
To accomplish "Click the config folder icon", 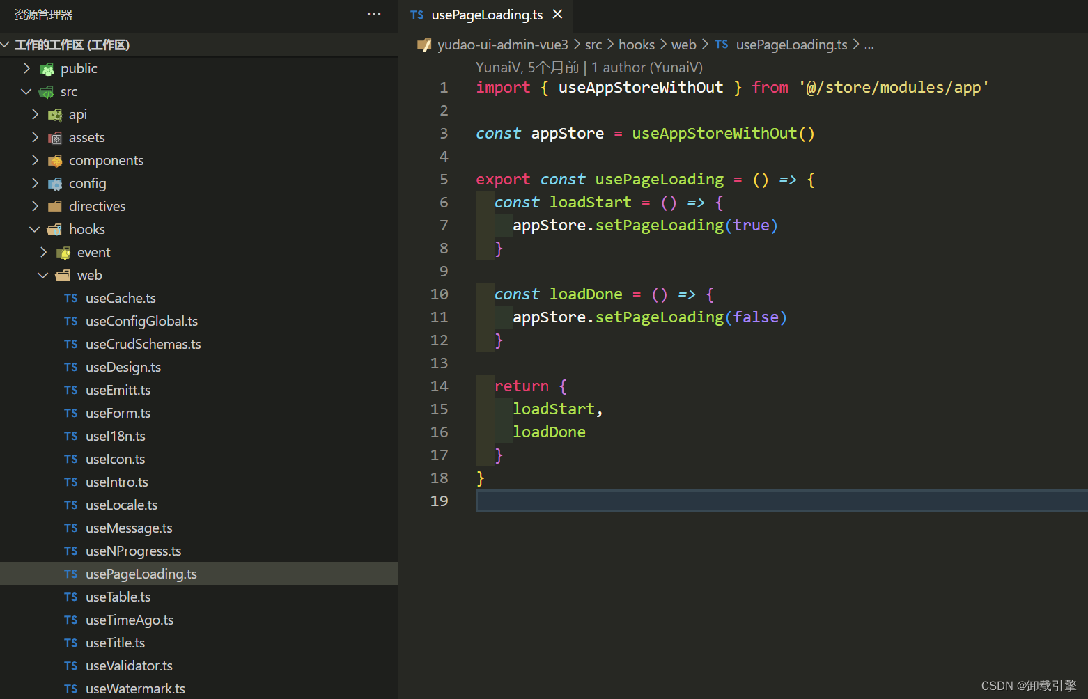I will point(55,184).
